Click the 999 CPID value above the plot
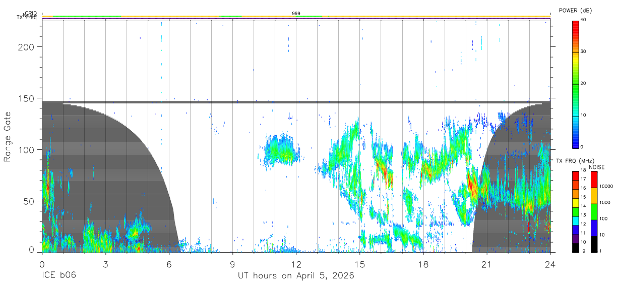This screenshot has width=619, height=286. point(296,14)
